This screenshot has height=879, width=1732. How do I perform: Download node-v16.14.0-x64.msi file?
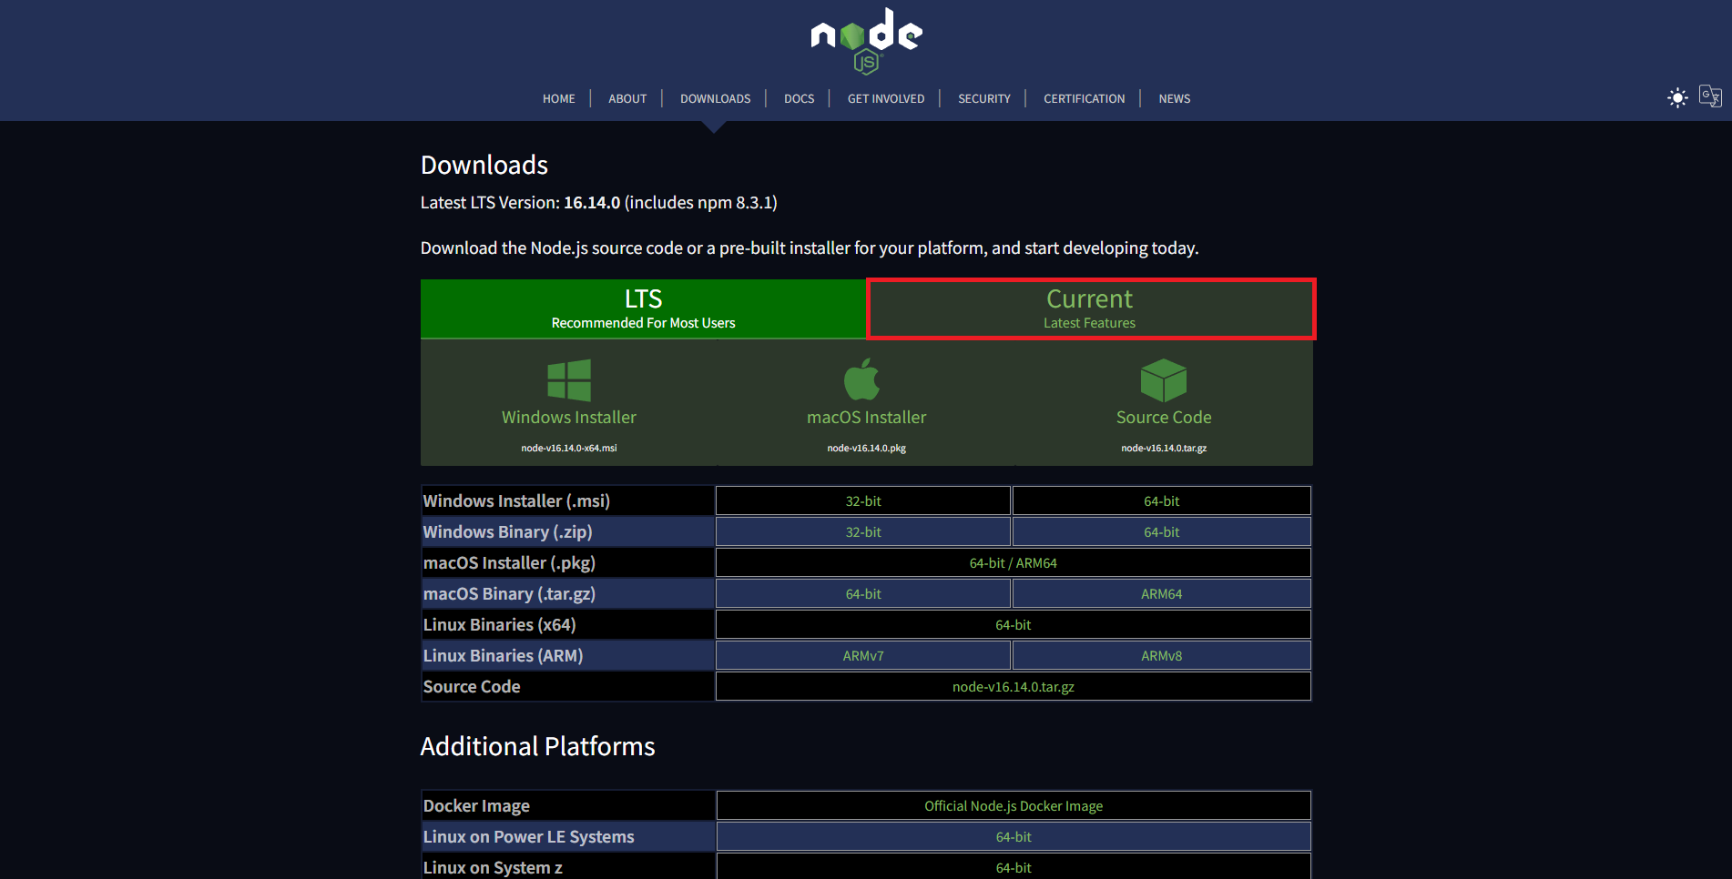click(x=569, y=448)
